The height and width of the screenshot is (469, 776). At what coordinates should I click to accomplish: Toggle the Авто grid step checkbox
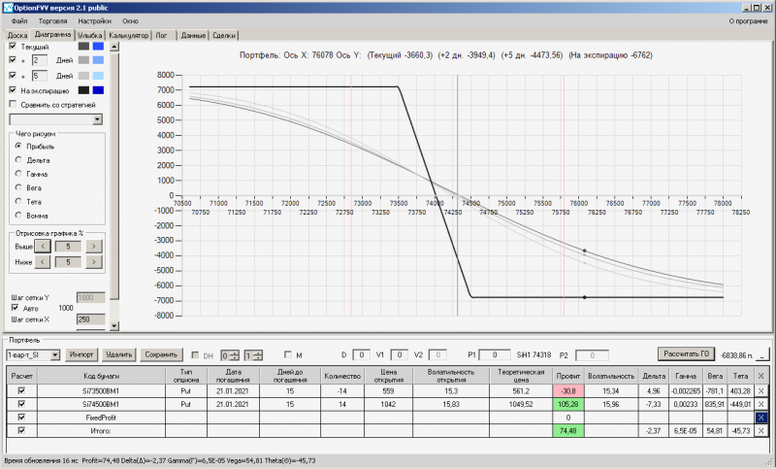(15, 308)
